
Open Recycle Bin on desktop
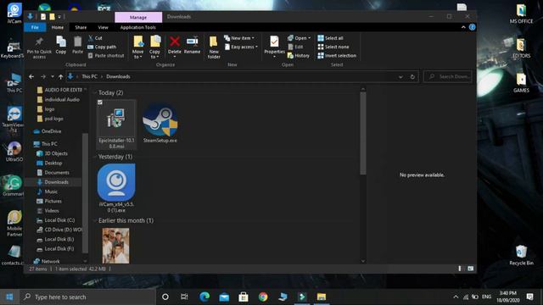point(521,255)
